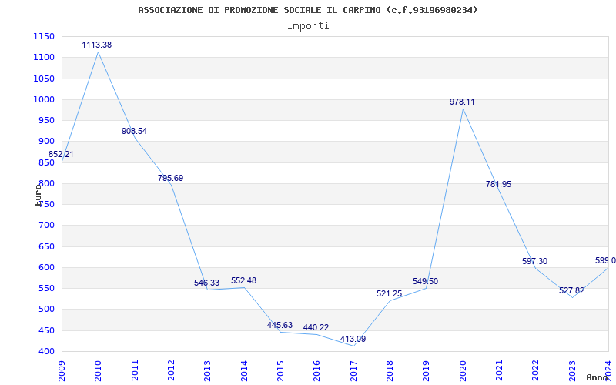
Task: Select the Importi subtitle text
Action: pyautogui.click(x=308, y=26)
